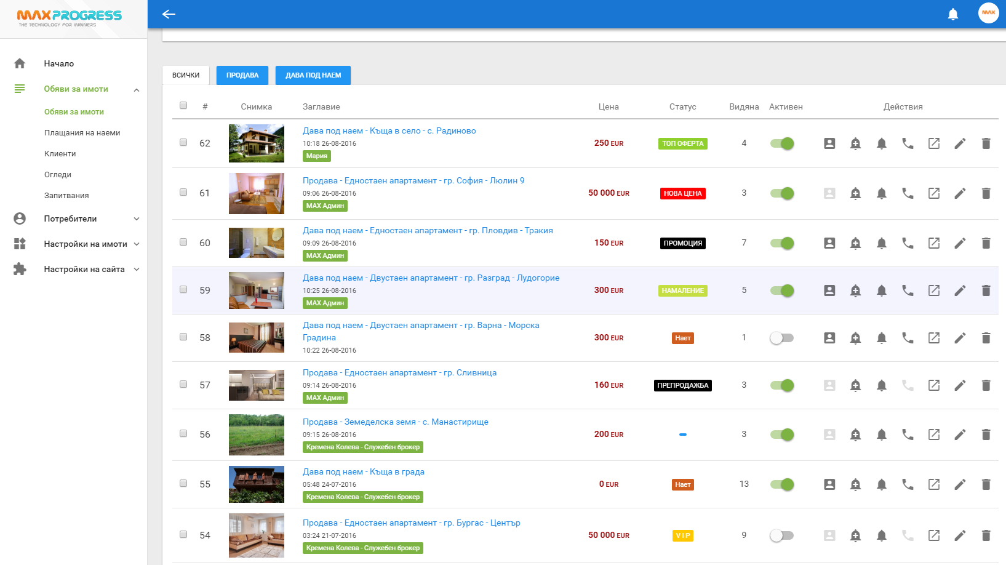The image size is (1006, 565).
Task: Click phone icon for listing 59
Action: pos(908,291)
